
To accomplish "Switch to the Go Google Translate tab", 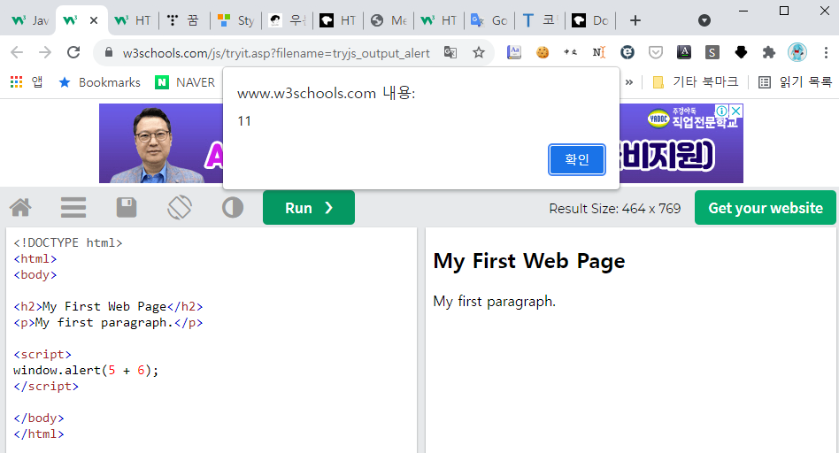I will (x=489, y=20).
